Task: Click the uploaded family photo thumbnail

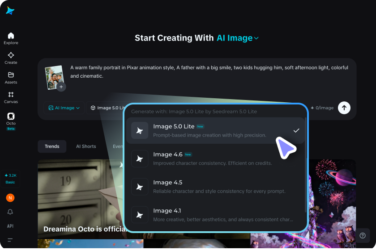Action: [54, 77]
